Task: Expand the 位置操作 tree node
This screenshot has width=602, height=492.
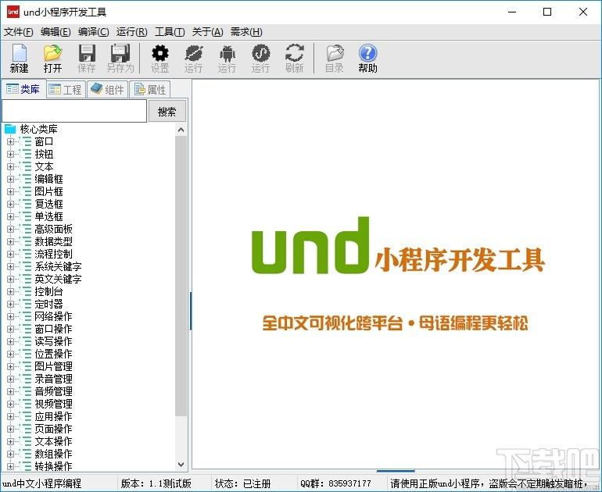Action: [x=10, y=354]
